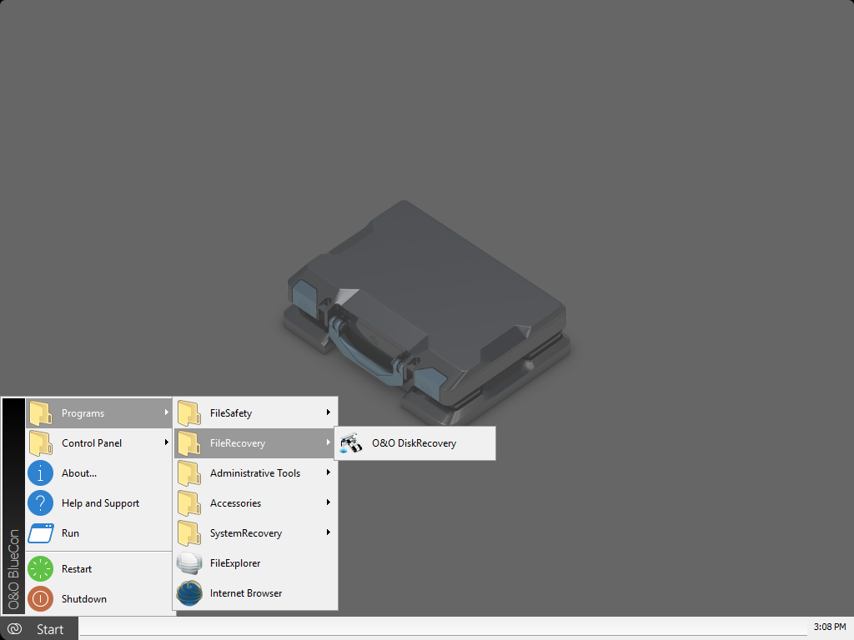The height and width of the screenshot is (640, 854).
Task: Expand the Administrative Tools submenu arrow
Action: (329, 472)
